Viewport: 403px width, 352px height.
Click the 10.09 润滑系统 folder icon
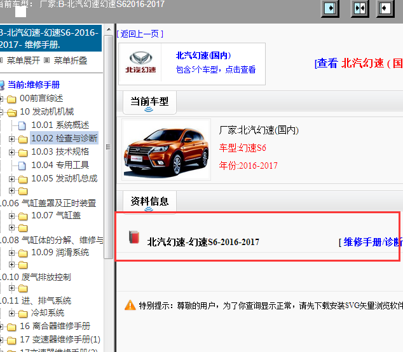pos(23,253)
